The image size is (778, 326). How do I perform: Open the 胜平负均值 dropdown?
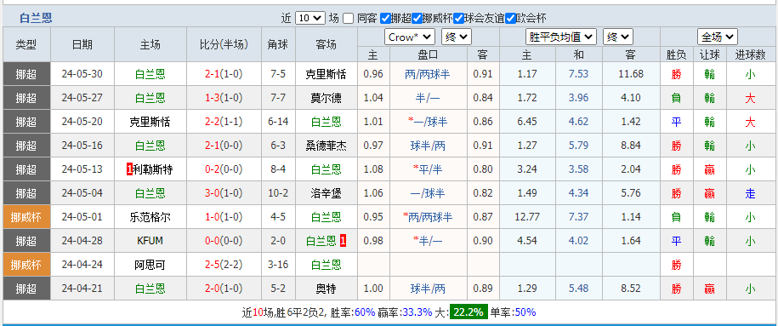(560, 37)
